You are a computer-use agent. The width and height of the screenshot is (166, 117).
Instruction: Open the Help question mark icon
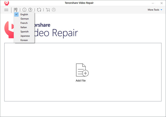tap(30, 10)
